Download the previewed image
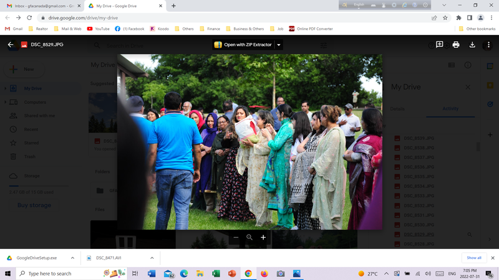This screenshot has height=280, width=499. [x=472, y=45]
